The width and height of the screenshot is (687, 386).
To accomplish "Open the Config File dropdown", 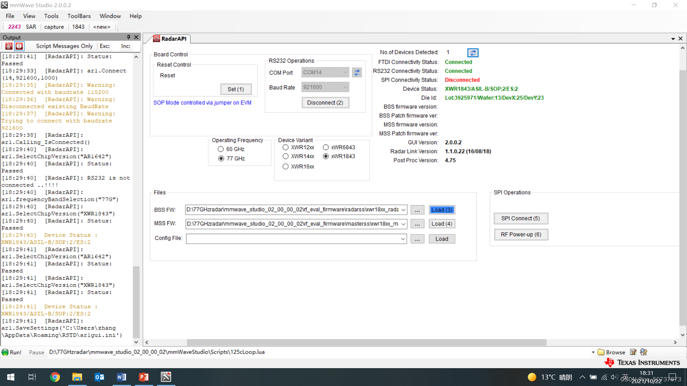I will [x=403, y=239].
